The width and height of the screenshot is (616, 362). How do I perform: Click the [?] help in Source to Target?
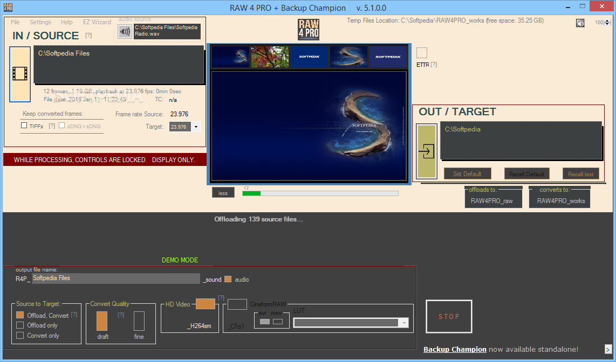pos(74,315)
